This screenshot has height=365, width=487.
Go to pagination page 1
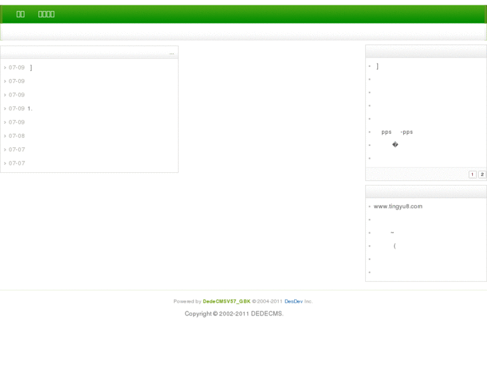click(472, 175)
